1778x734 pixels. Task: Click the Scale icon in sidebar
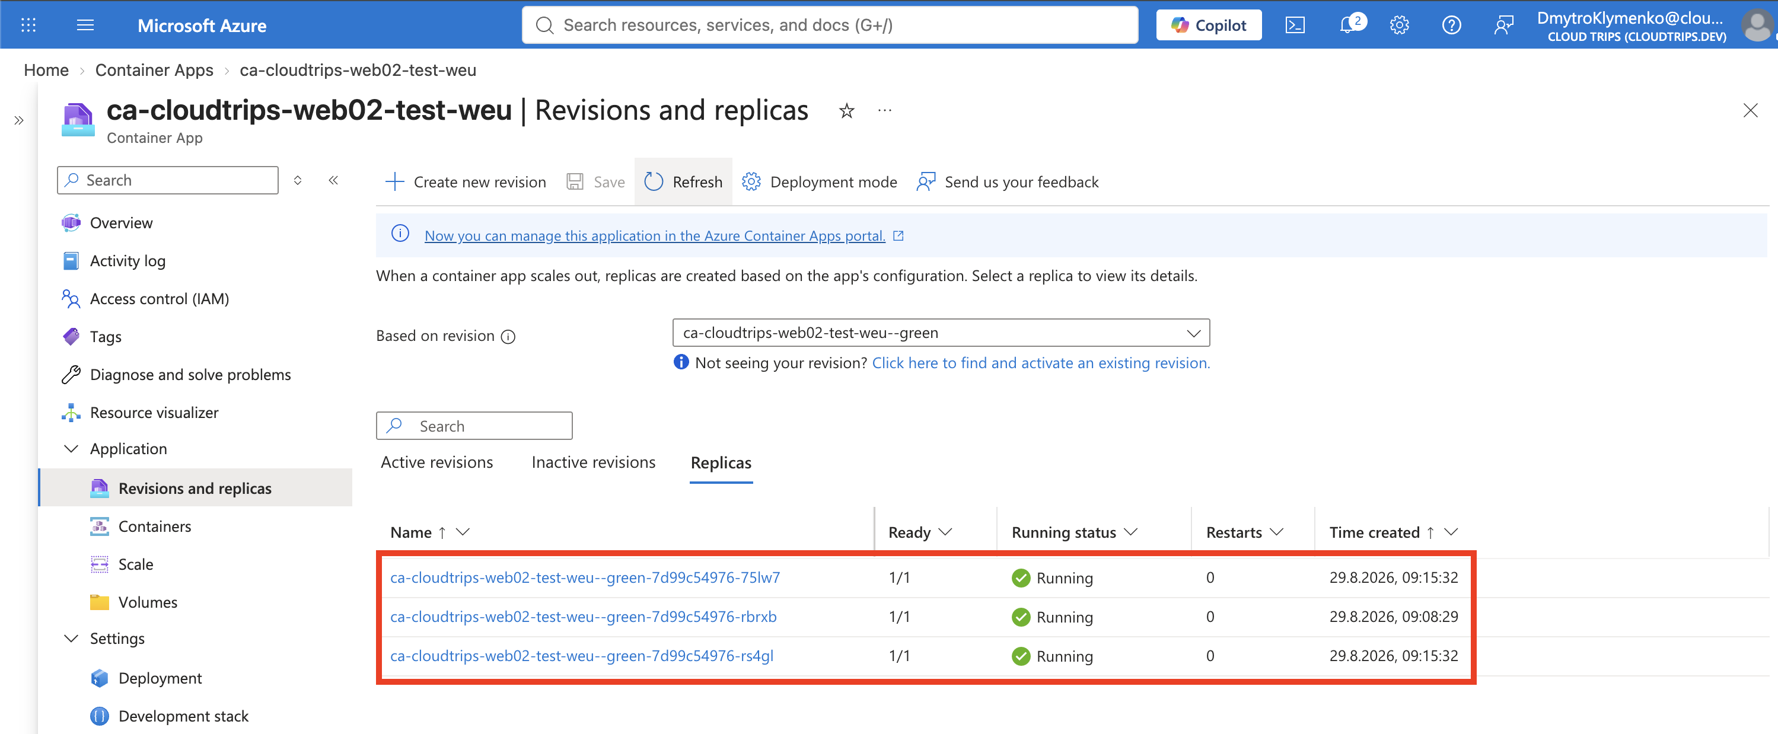[100, 564]
